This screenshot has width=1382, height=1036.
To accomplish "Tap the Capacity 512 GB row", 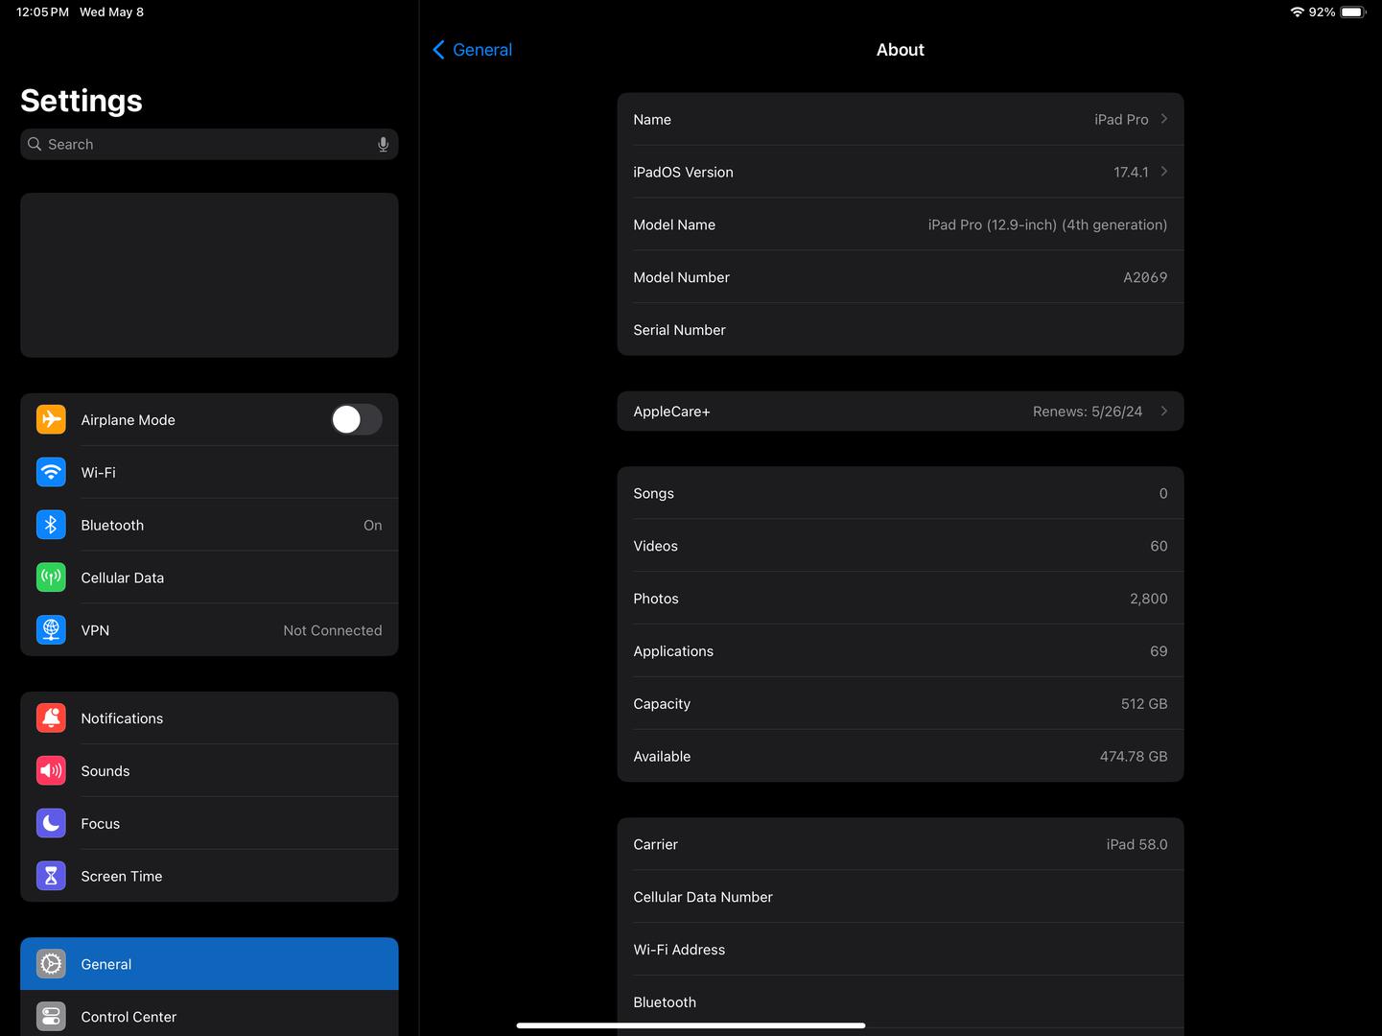I will [x=901, y=704].
